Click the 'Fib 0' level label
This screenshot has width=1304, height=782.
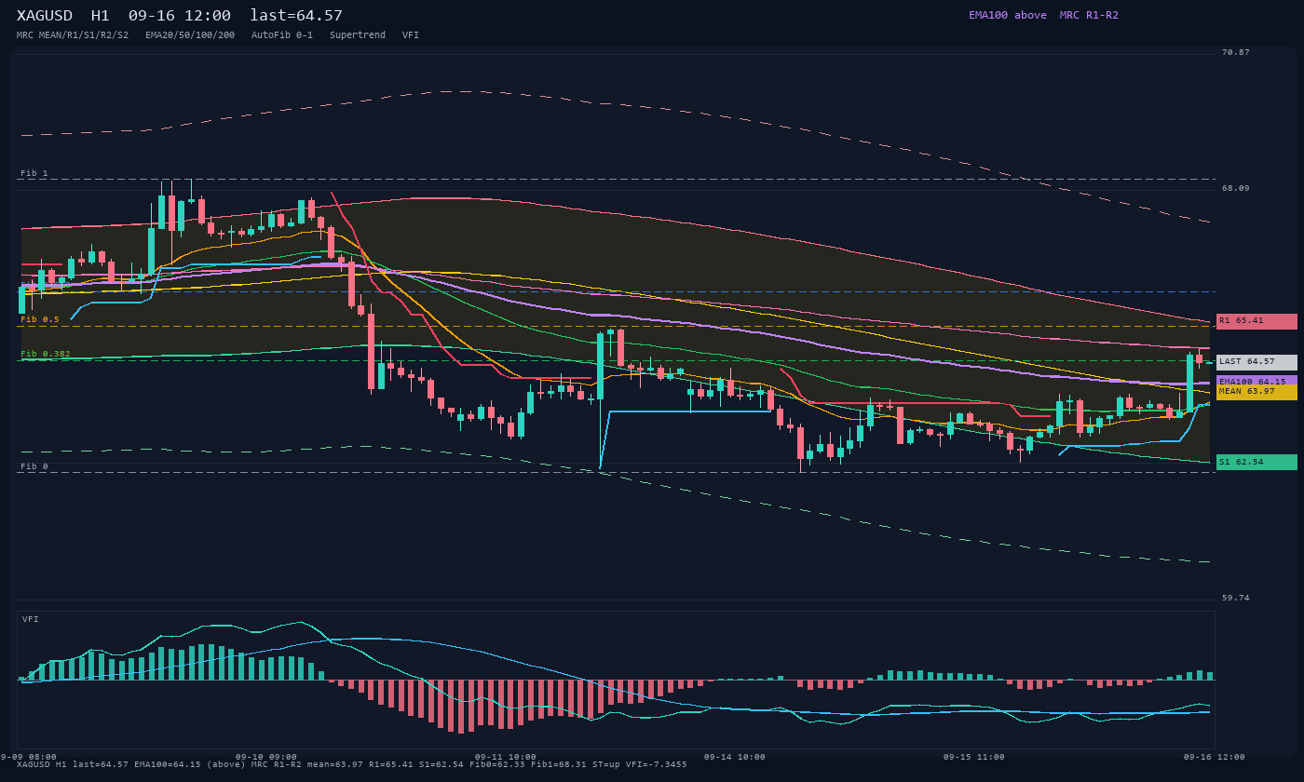[34, 466]
